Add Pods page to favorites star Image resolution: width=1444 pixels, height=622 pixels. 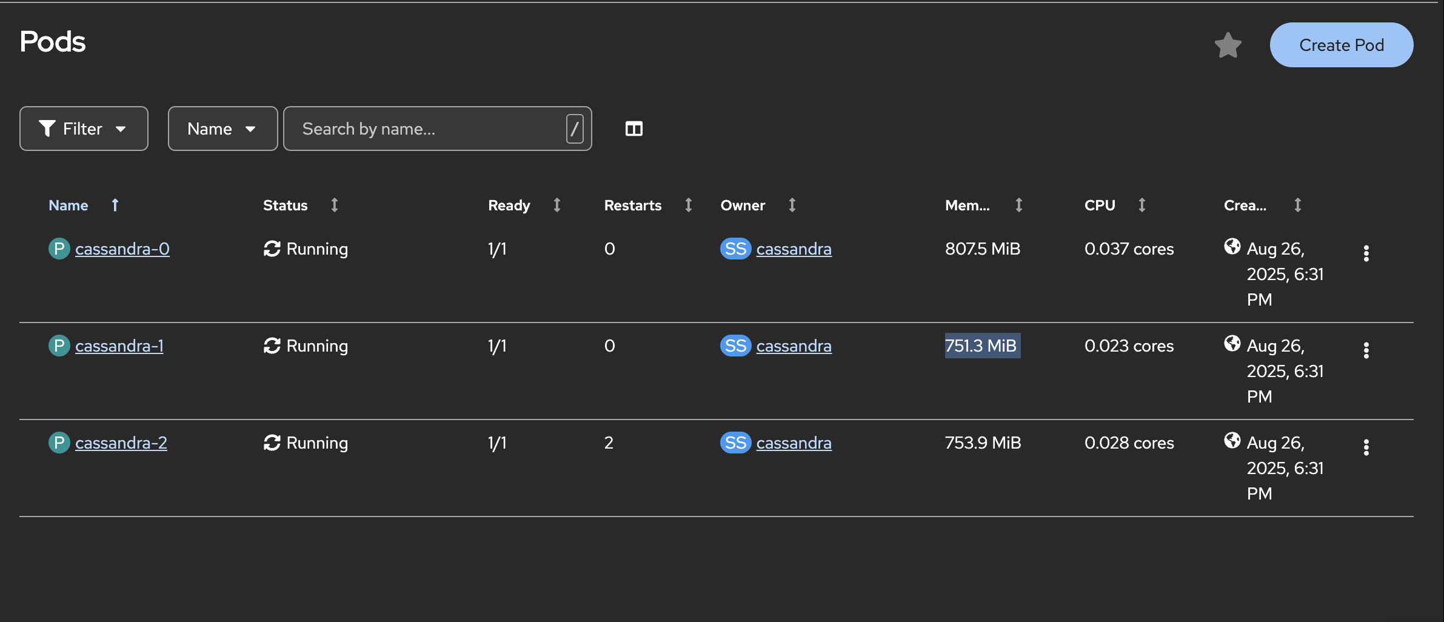click(x=1228, y=45)
